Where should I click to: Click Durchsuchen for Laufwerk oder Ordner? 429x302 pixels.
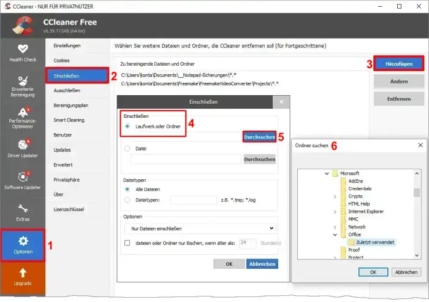pyautogui.click(x=259, y=137)
